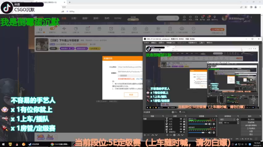Click 开始录制 button in OBS controls
This screenshot has width=263, height=147.
tap(251, 122)
